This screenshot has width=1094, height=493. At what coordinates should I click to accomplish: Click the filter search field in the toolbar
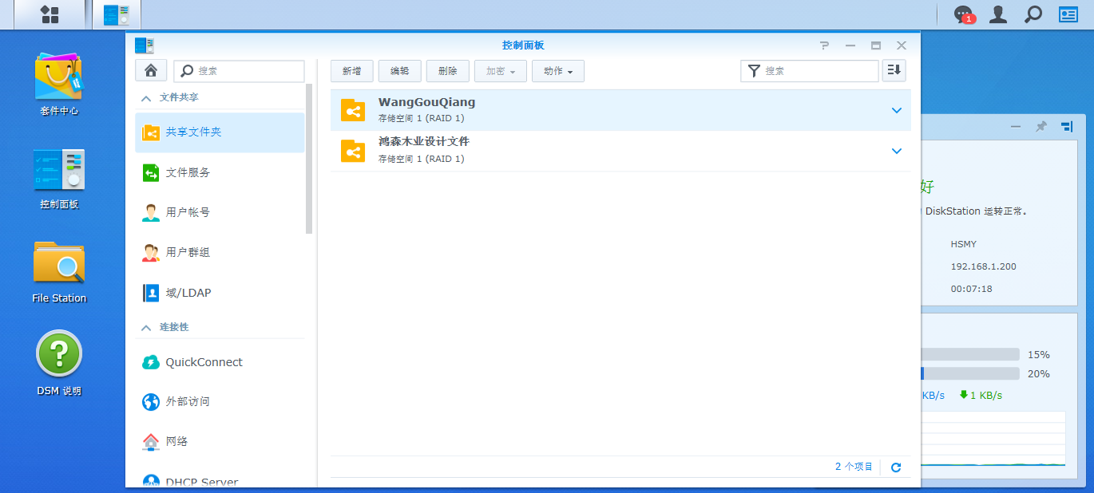click(819, 71)
